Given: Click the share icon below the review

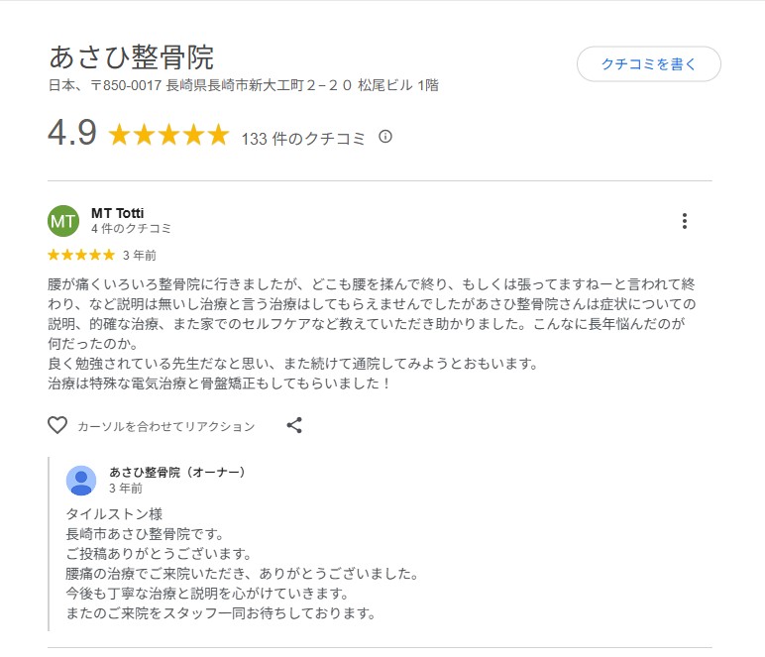Looking at the screenshot, I should coord(294,425).
